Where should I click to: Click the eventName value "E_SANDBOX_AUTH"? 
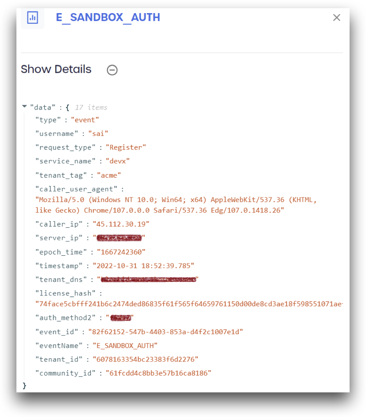tap(125, 346)
